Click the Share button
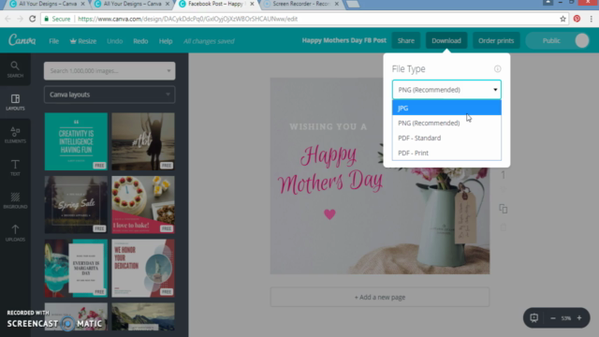This screenshot has height=337, width=599. [x=405, y=40]
